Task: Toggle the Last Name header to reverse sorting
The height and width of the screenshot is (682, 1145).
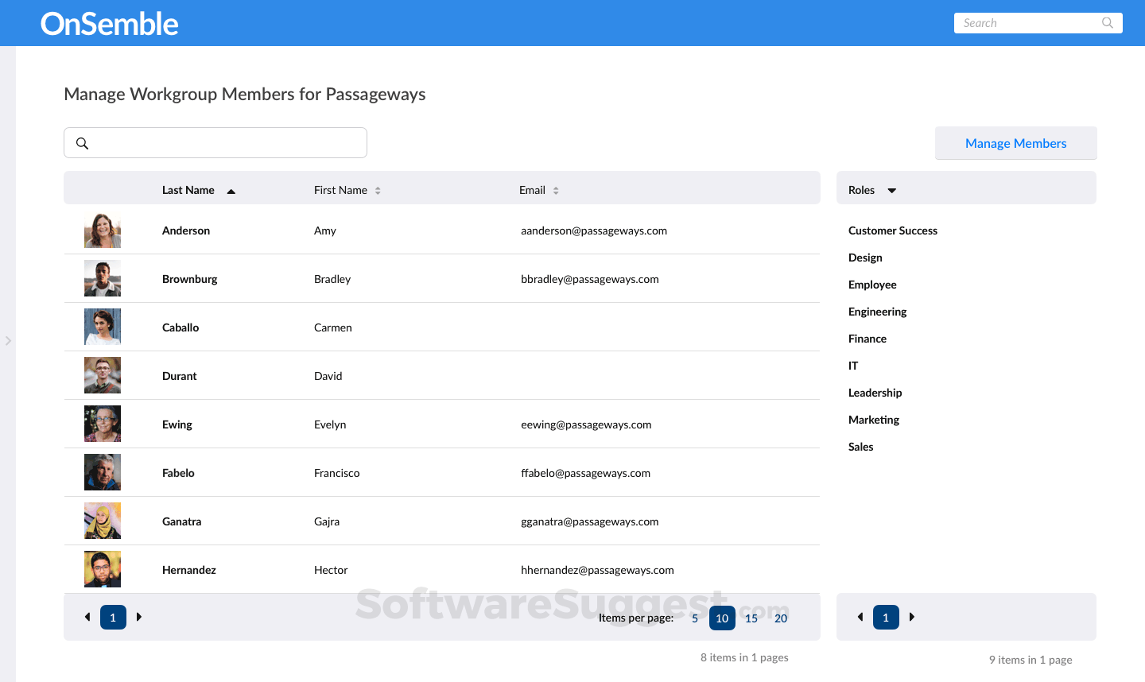Action: click(188, 190)
